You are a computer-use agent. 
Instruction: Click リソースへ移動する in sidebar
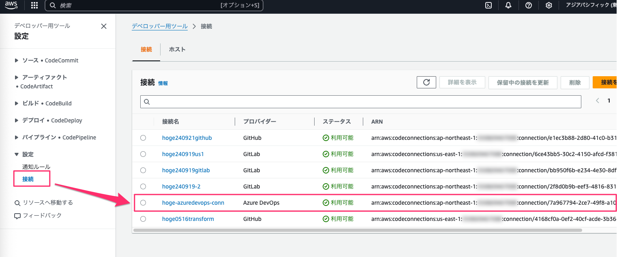pos(48,203)
